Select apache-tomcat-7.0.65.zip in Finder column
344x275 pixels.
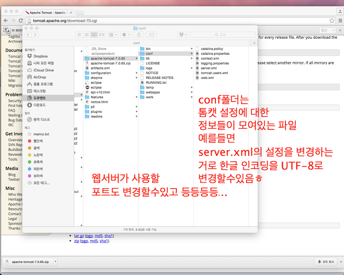tap(111, 63)
